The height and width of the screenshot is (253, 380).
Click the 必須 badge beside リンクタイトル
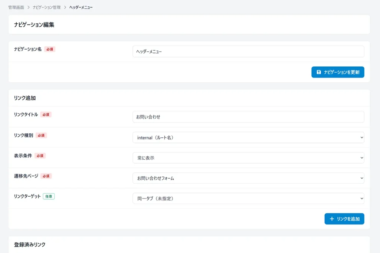46,114
